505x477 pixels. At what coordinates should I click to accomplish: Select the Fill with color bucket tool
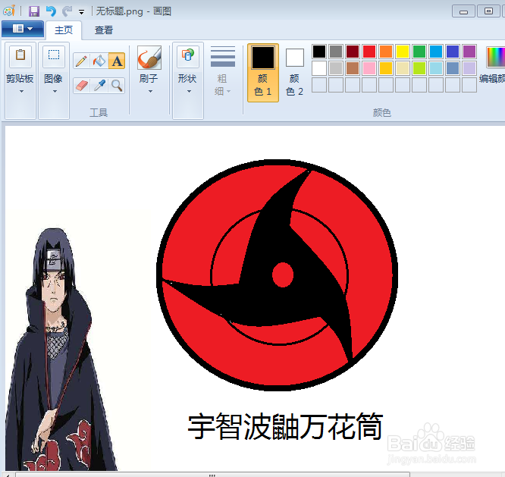pos(99,61)
